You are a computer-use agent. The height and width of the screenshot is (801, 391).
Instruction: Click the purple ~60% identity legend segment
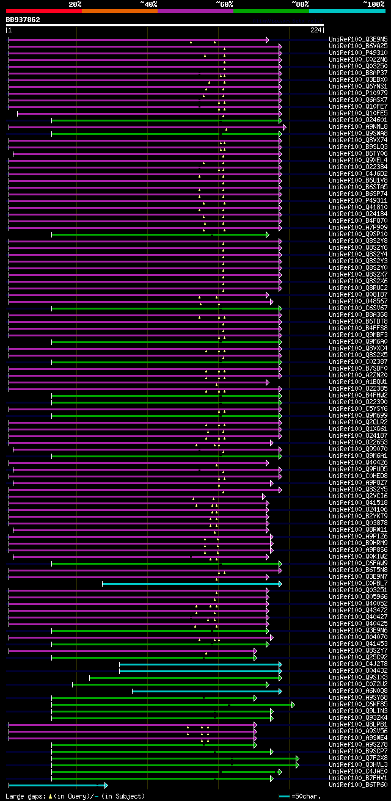195,10
